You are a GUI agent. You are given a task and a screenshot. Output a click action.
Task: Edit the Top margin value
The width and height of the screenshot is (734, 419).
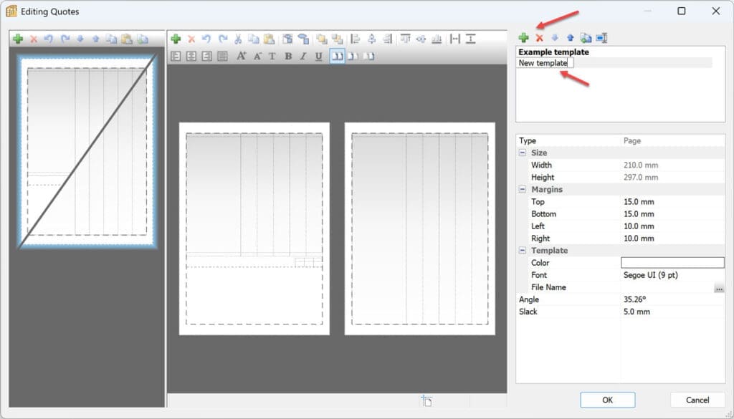[672, 201]
